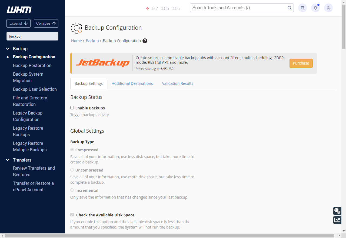
Task: Click the WHM logo
Action: pyautogui.click(x=18, y=10)
